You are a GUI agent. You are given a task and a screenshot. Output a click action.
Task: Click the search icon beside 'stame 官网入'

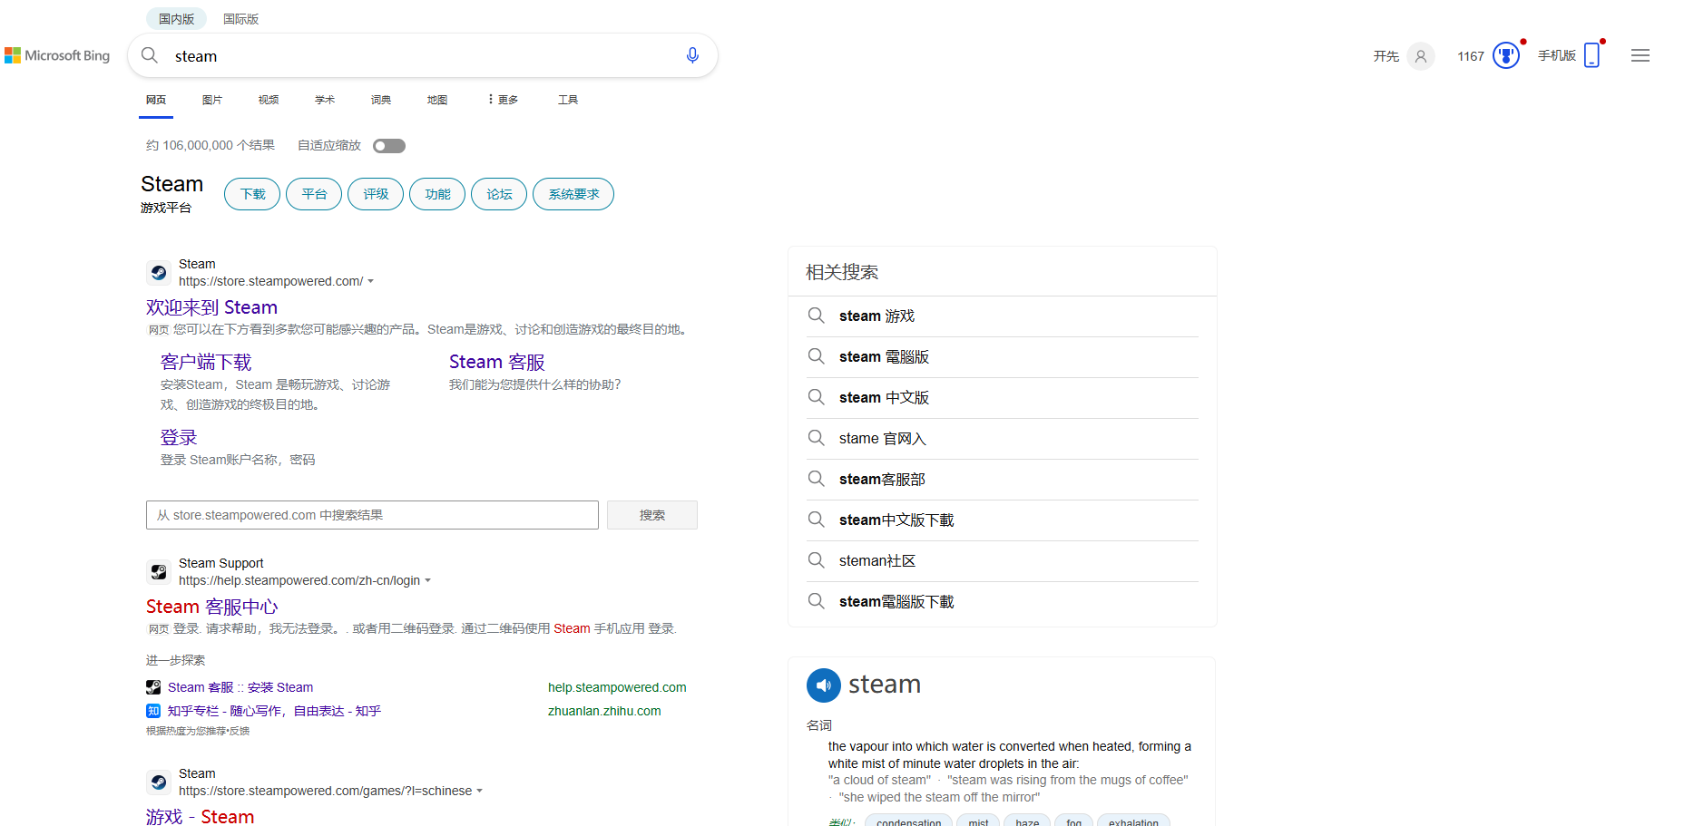[x=817, y=438]
